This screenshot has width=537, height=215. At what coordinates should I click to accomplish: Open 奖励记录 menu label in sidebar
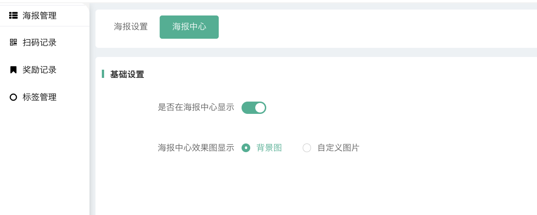tap(40, 70)
